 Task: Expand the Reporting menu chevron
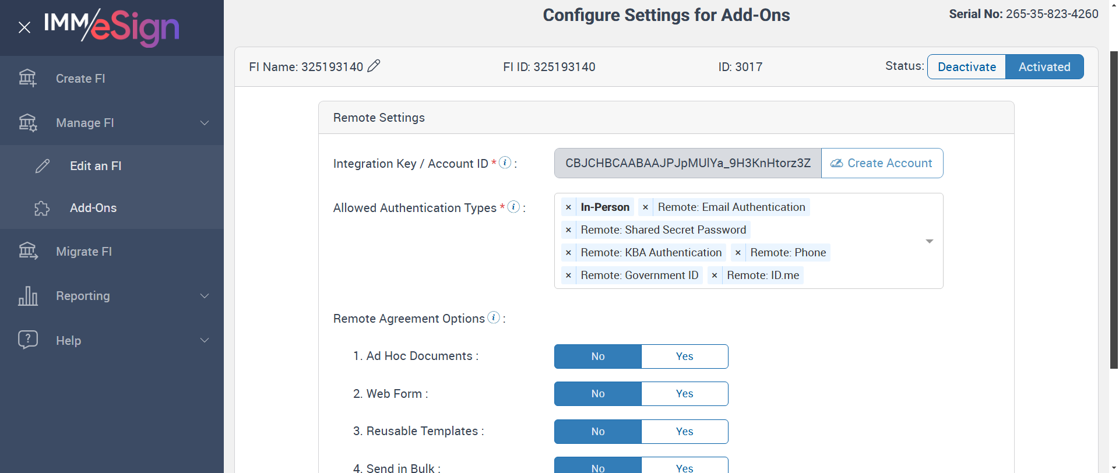(205, 296)
